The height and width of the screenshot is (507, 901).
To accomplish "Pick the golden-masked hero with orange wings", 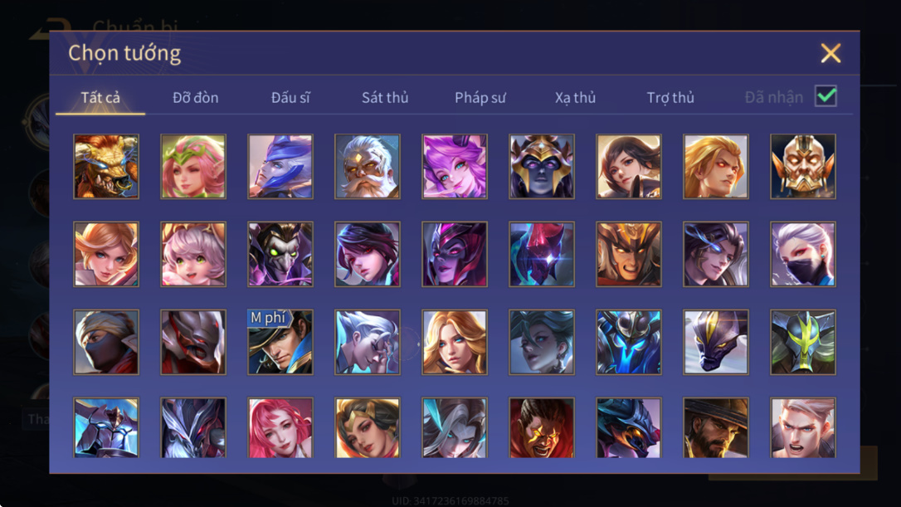I will pyautogui.click(x=803, y=167).
